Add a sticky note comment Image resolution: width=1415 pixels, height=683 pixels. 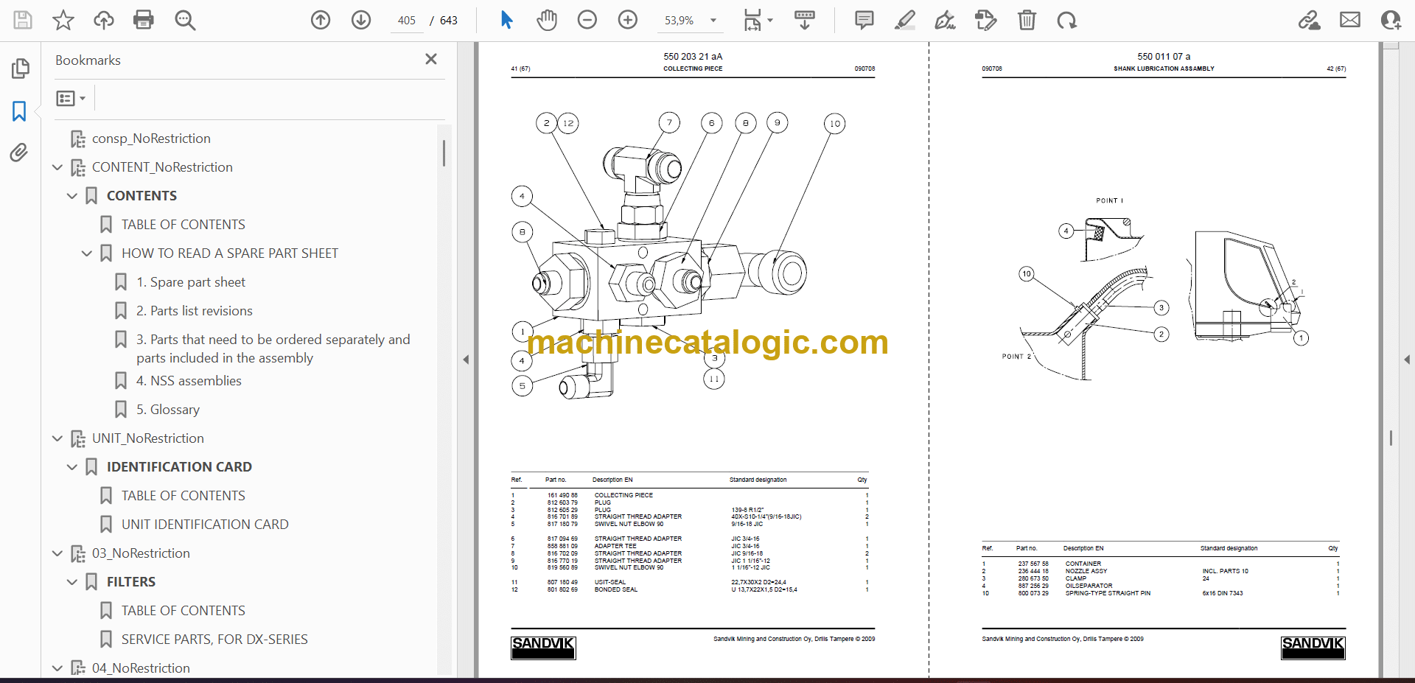point(864,20)
